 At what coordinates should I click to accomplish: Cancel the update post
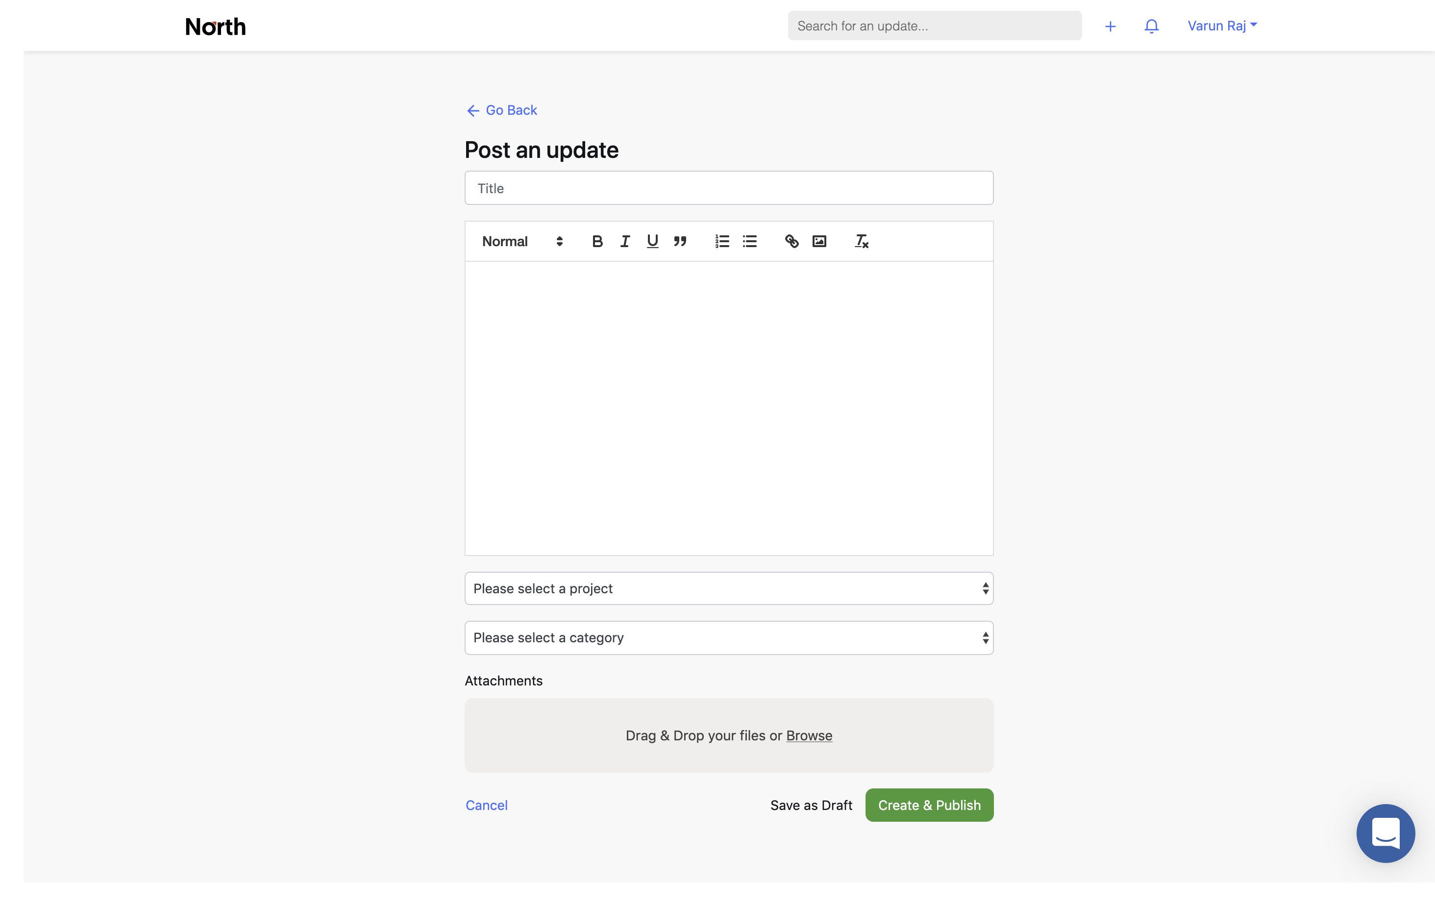(486, 805)
